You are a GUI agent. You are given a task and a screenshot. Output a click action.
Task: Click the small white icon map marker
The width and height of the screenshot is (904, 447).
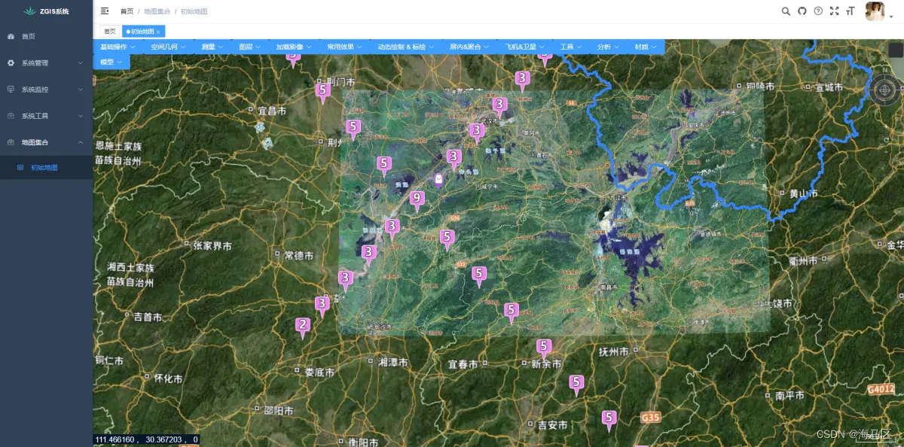click(438, 180)
